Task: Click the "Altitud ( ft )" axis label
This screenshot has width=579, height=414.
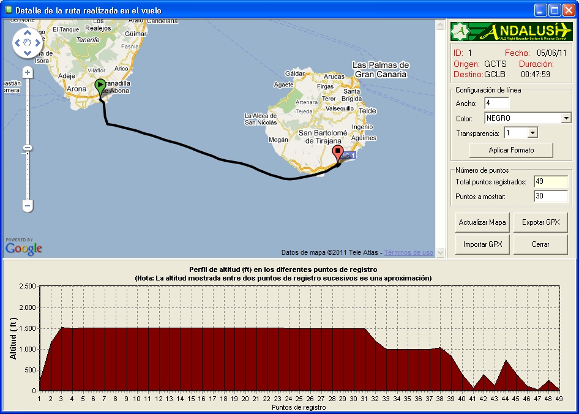Action: [x=13, y=338]
